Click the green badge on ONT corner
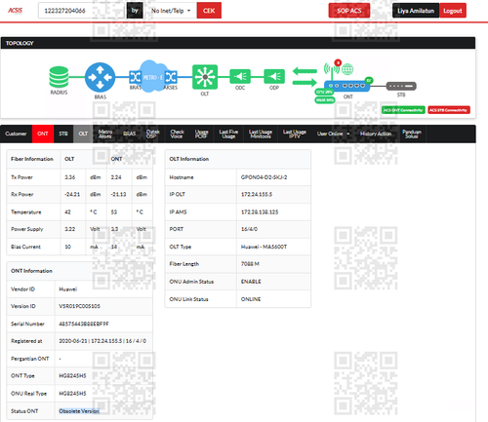The image size is (488, 422). point(369,80)
